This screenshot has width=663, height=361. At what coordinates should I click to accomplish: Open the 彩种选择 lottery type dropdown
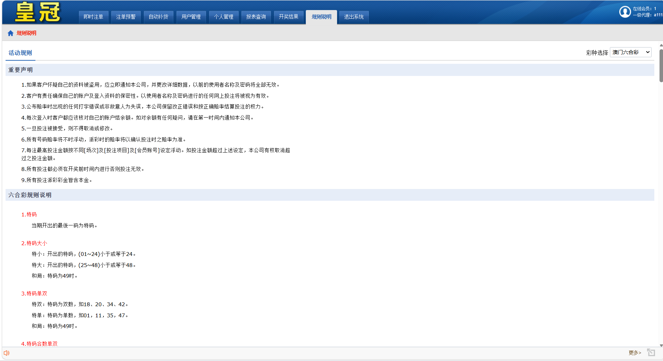point(630,52)
